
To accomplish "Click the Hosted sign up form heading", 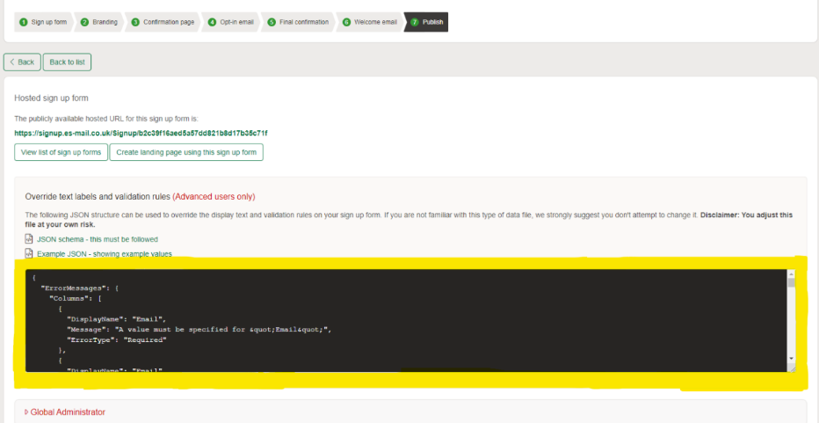I will 51,98.
